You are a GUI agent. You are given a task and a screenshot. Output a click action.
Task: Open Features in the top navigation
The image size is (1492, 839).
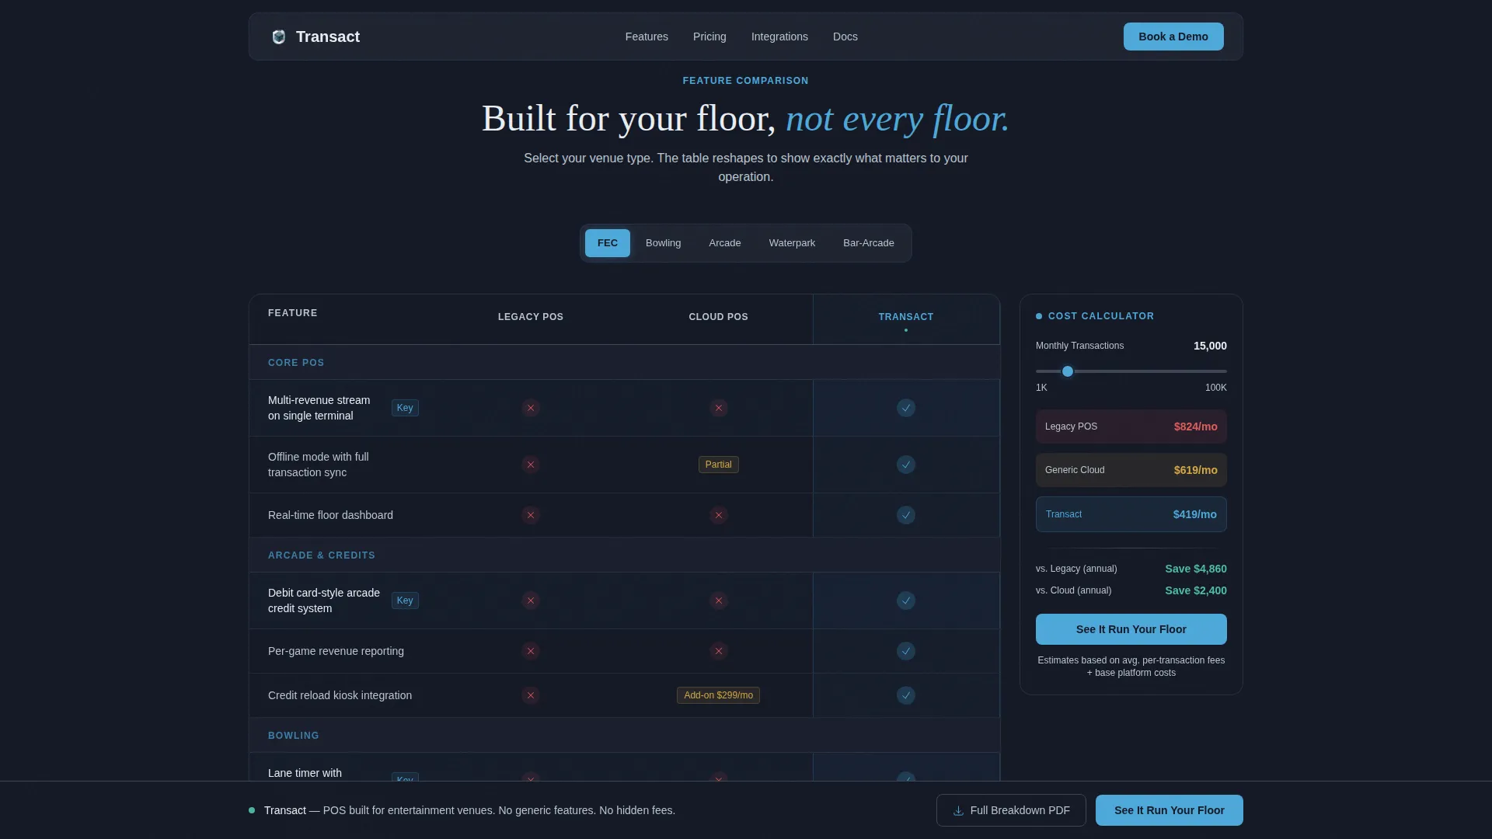pos(647,37)
